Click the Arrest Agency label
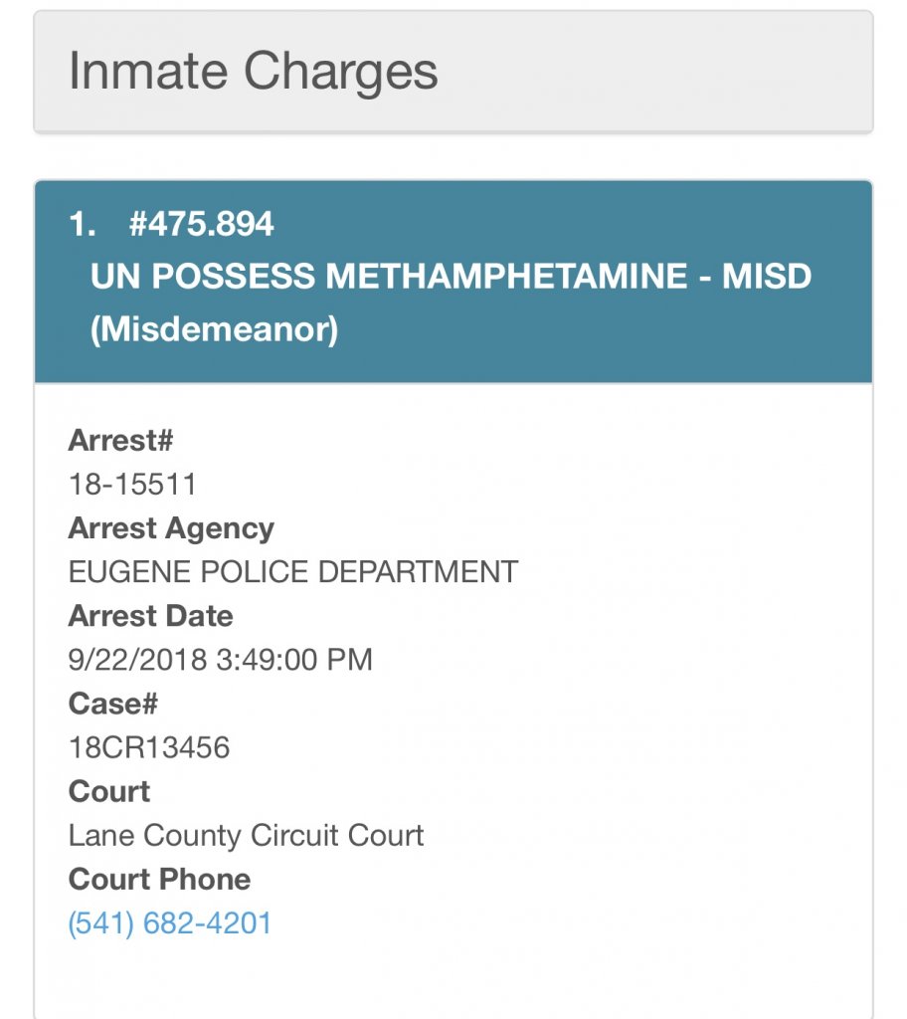907x1019 pixels. (x=171, y=528)
